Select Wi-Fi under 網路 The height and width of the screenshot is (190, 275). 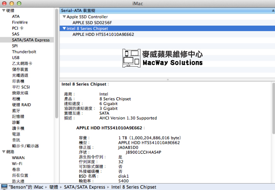pyautogui.click(x=17, y=164)
